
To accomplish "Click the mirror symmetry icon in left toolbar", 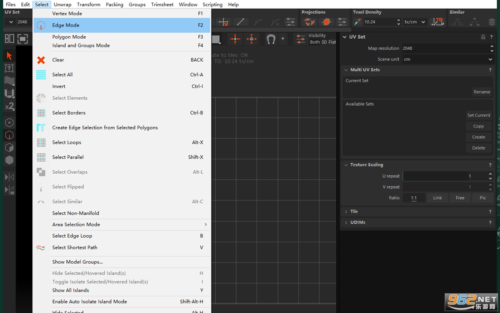I will [9, 177].
